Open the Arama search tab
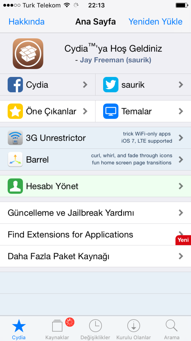 pos(172,329)
